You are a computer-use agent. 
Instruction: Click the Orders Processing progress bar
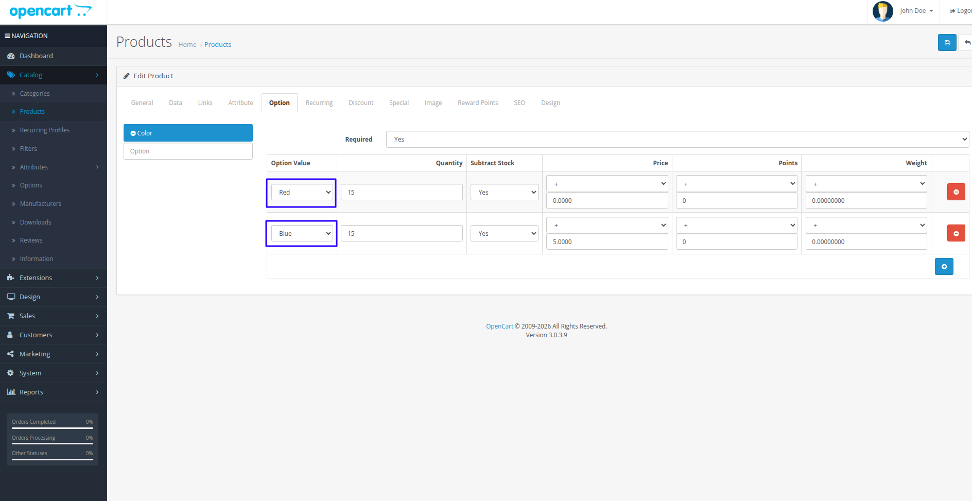click(x=53, y=444)
